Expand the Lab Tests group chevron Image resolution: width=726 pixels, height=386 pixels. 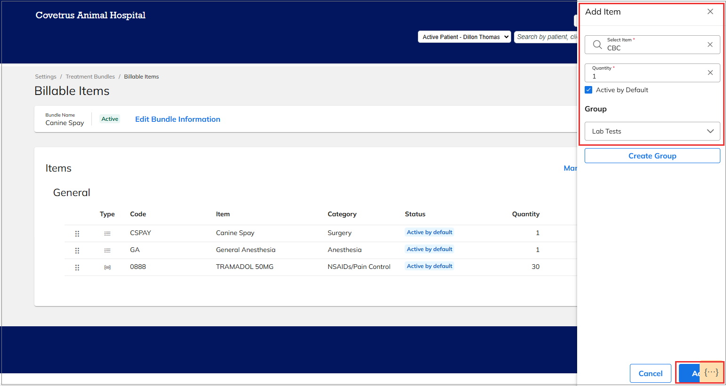710,131
